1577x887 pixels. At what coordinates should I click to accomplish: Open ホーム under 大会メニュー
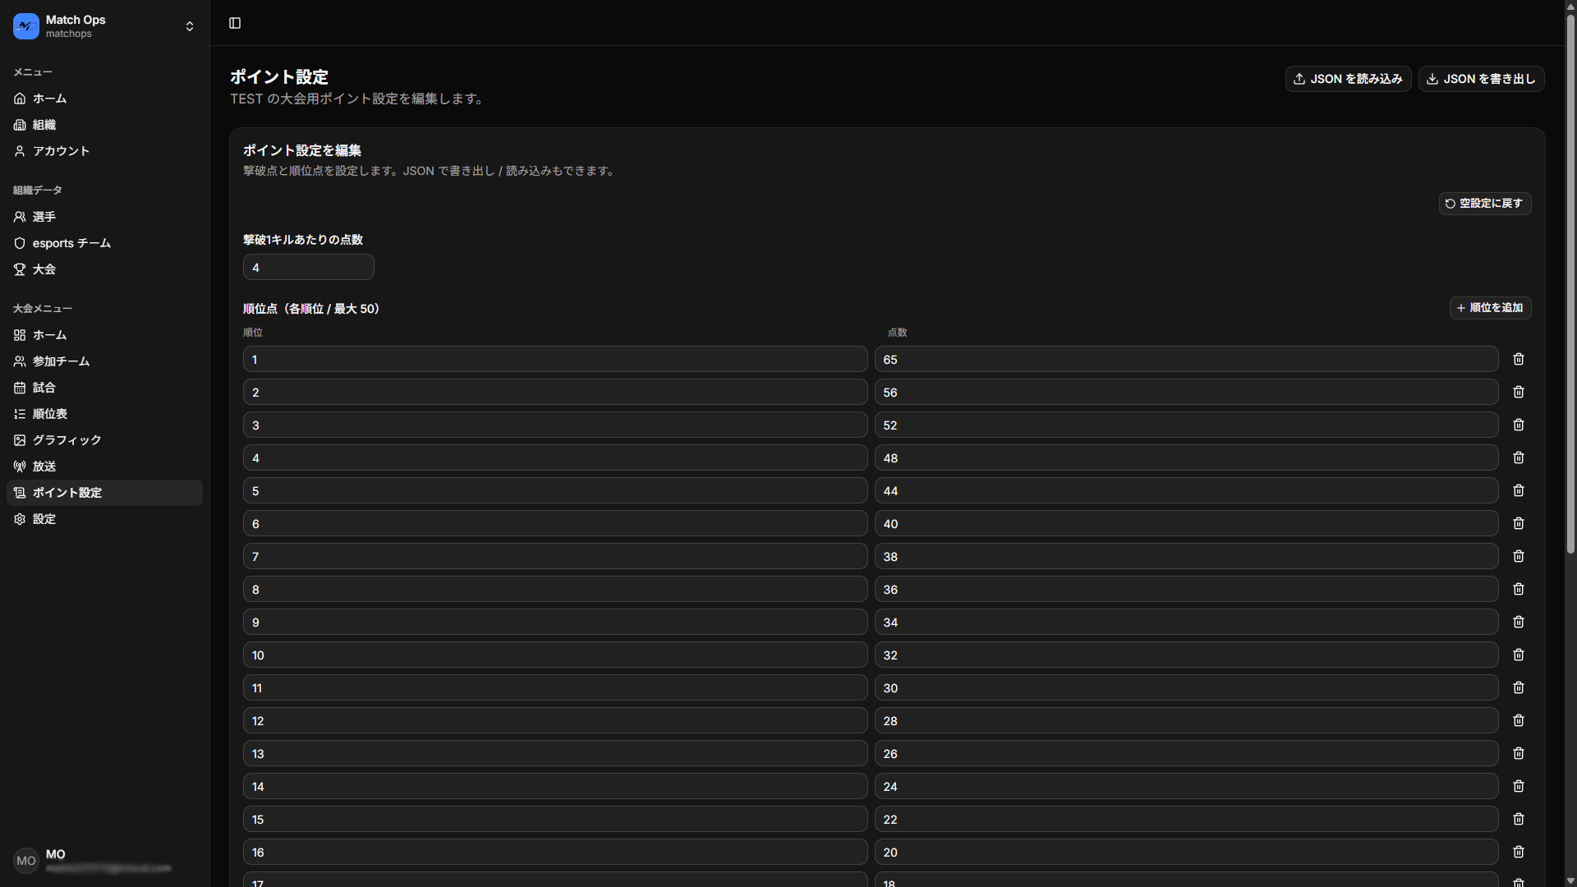click(104, 335)
